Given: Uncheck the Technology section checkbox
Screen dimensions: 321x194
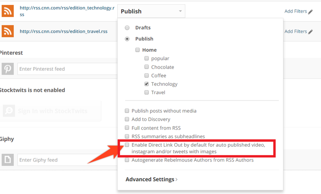Looking at the screenshot, I should point(147,84).
